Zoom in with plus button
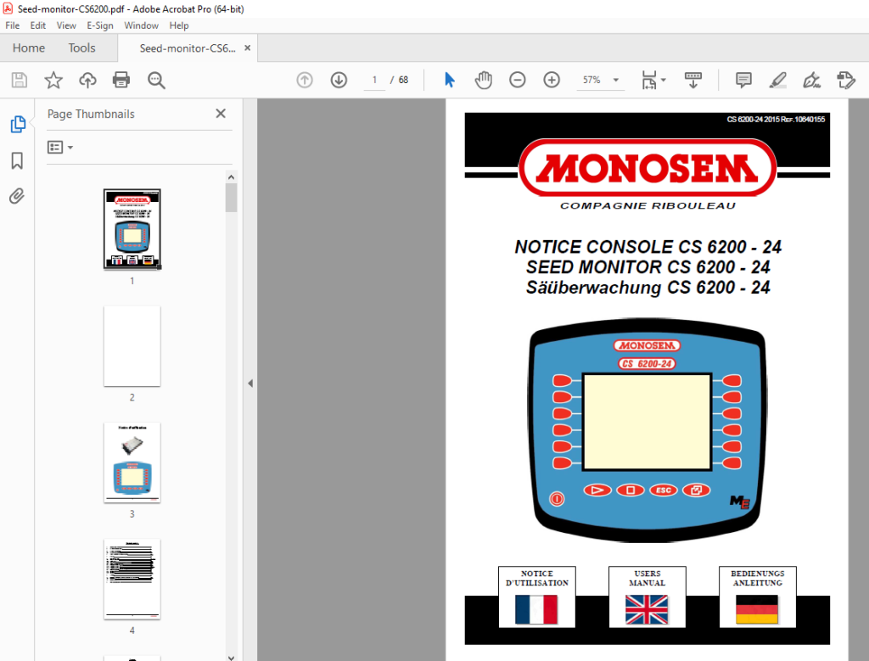 click(x=552, y=81)
